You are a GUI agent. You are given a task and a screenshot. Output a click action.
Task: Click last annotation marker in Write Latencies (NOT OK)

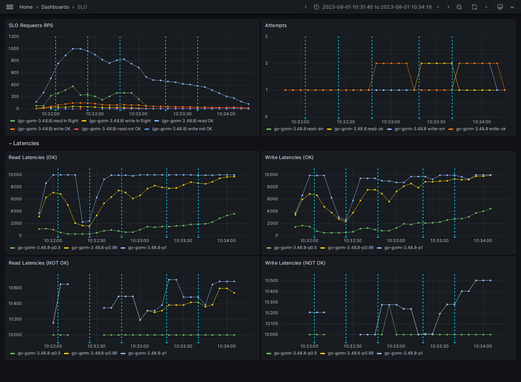[x=455, y=342]
